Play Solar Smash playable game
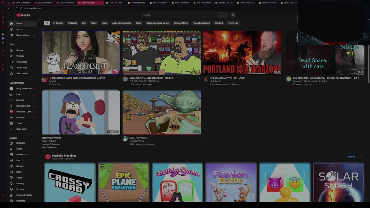Screen dimensions: 370x208 coord(338,183)
